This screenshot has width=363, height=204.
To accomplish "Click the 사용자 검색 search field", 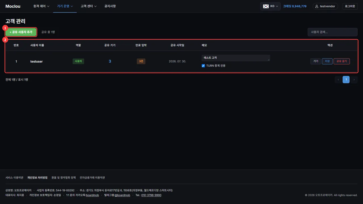I will 333,32.
